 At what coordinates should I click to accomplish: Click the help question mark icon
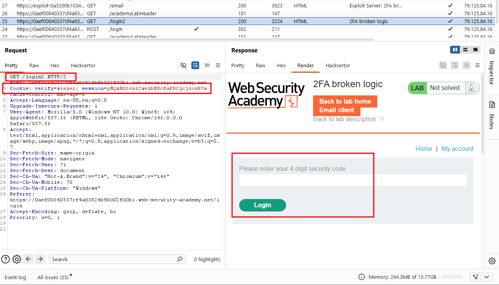(5, 259)
